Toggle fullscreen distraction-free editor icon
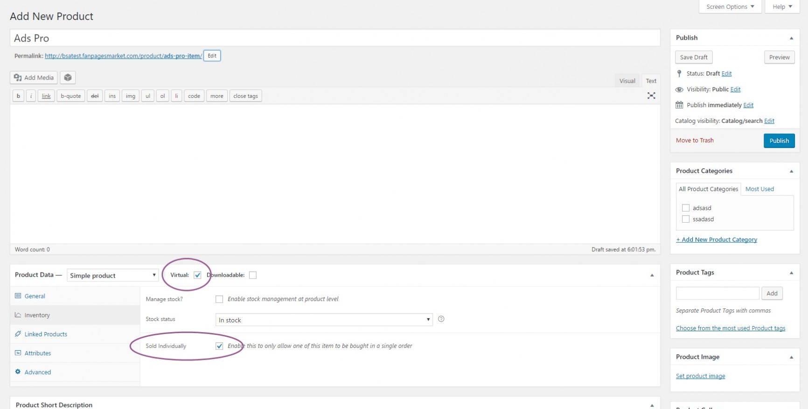This screenshot has width=808, height=409. click(651, 95)
